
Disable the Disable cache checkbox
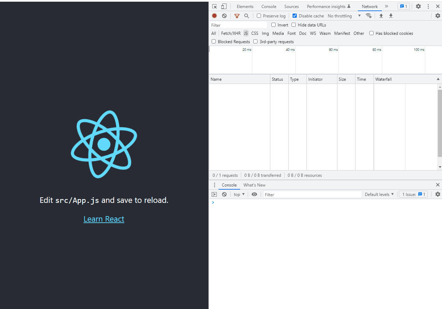click(x=295, y=16)
